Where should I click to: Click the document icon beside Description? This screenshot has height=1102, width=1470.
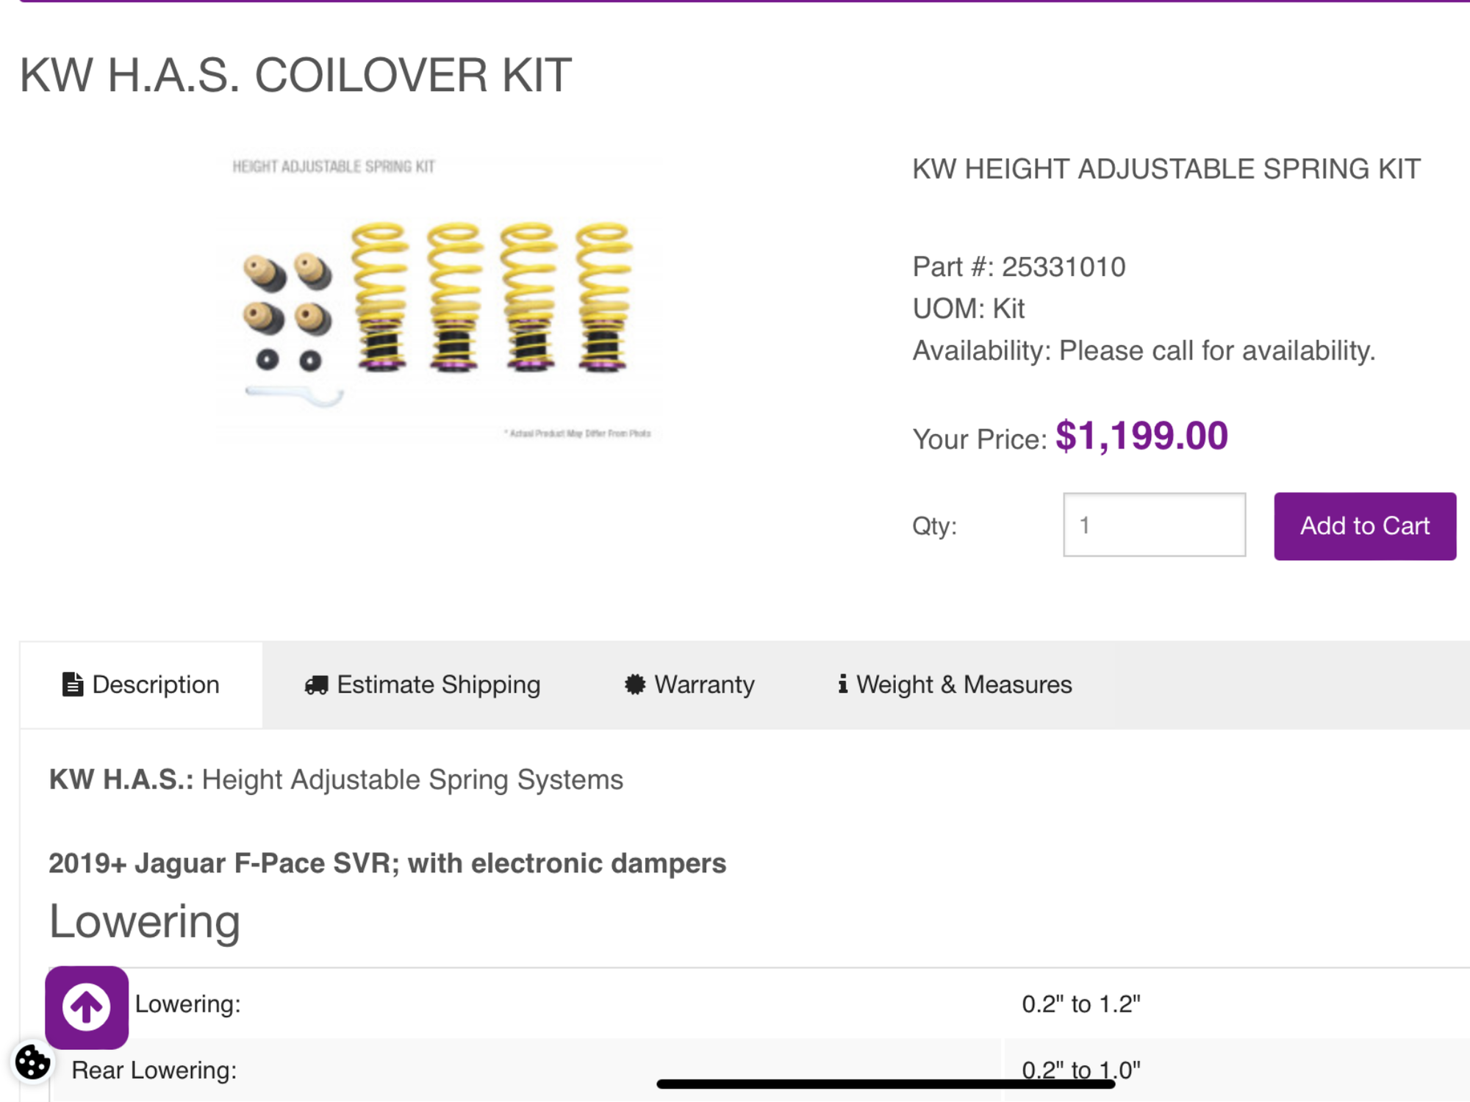point(73,685)
